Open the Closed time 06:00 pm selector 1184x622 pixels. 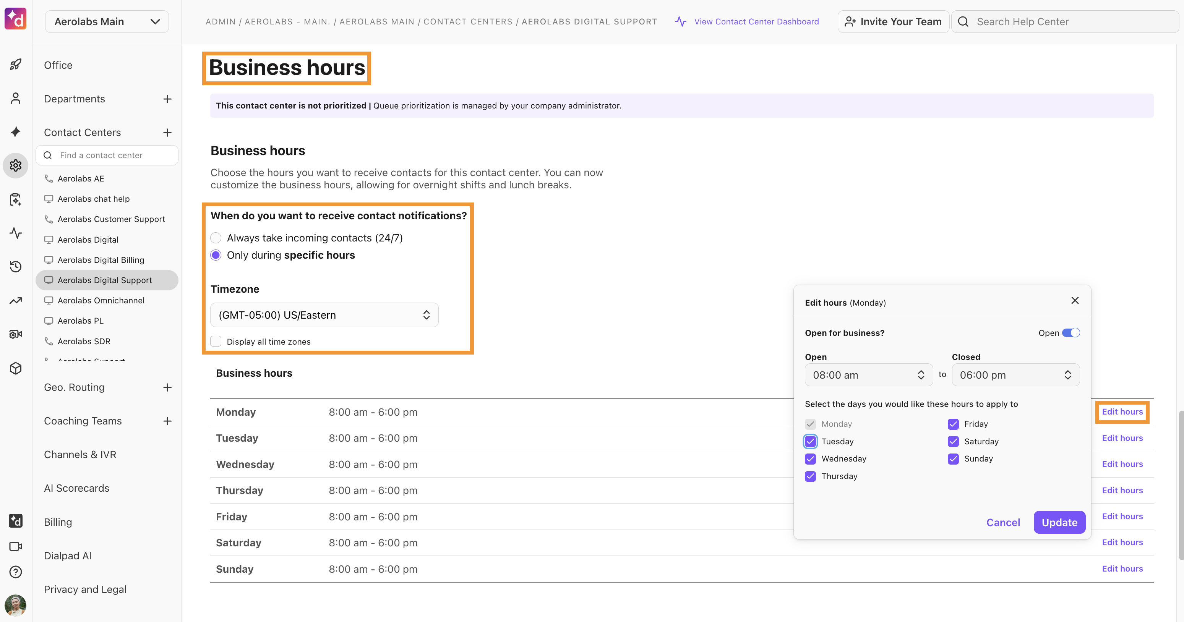(x=1015, y=375)
